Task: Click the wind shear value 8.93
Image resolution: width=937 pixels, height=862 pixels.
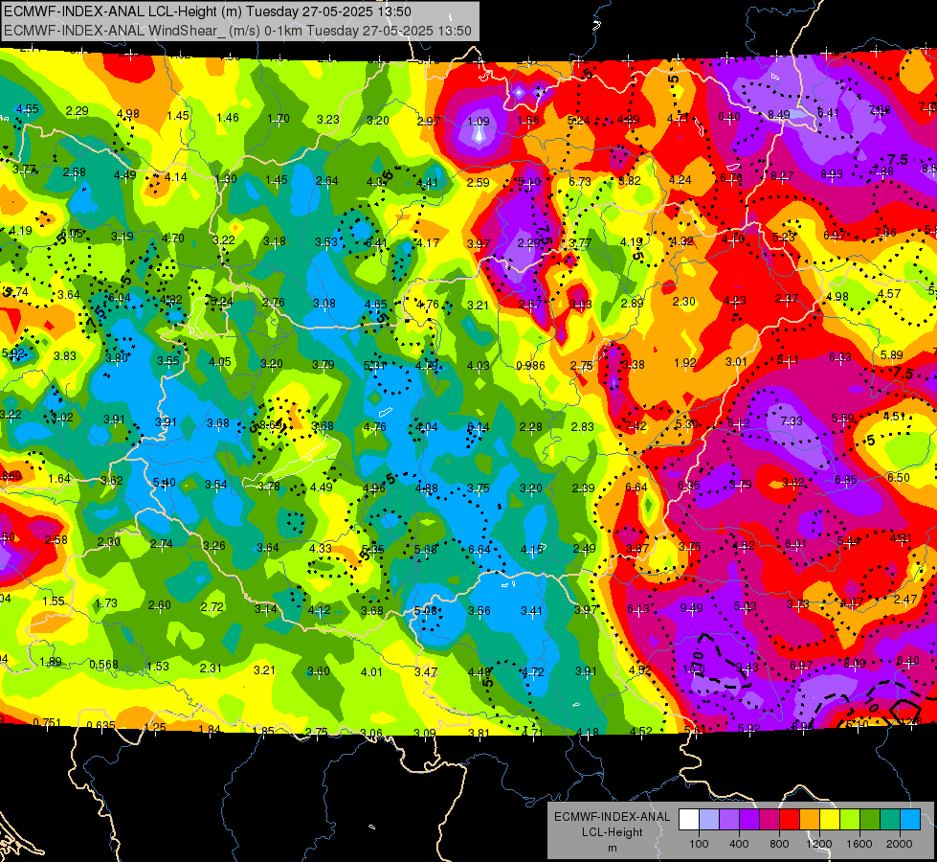Action: click(831, 174)
